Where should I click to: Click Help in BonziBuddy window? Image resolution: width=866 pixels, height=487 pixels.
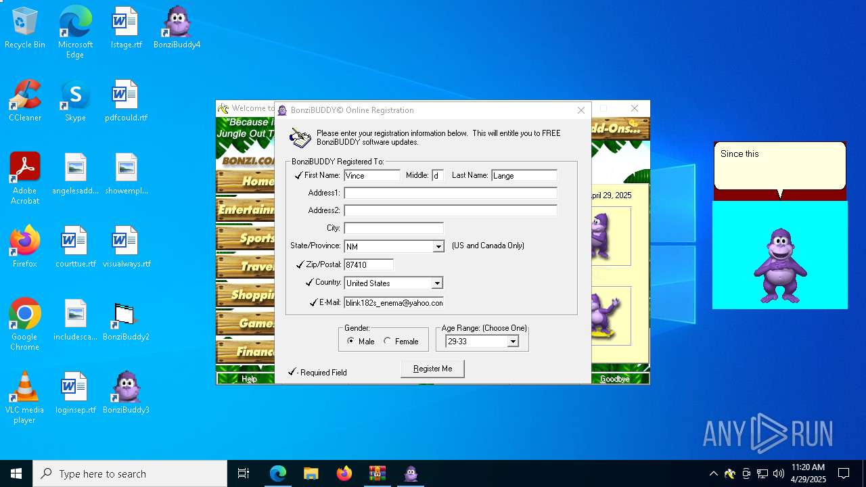pos(249,379)
